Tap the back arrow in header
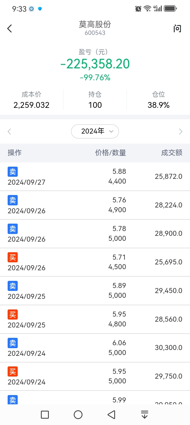This screenshot has height=425, width=190. point(10,28)
